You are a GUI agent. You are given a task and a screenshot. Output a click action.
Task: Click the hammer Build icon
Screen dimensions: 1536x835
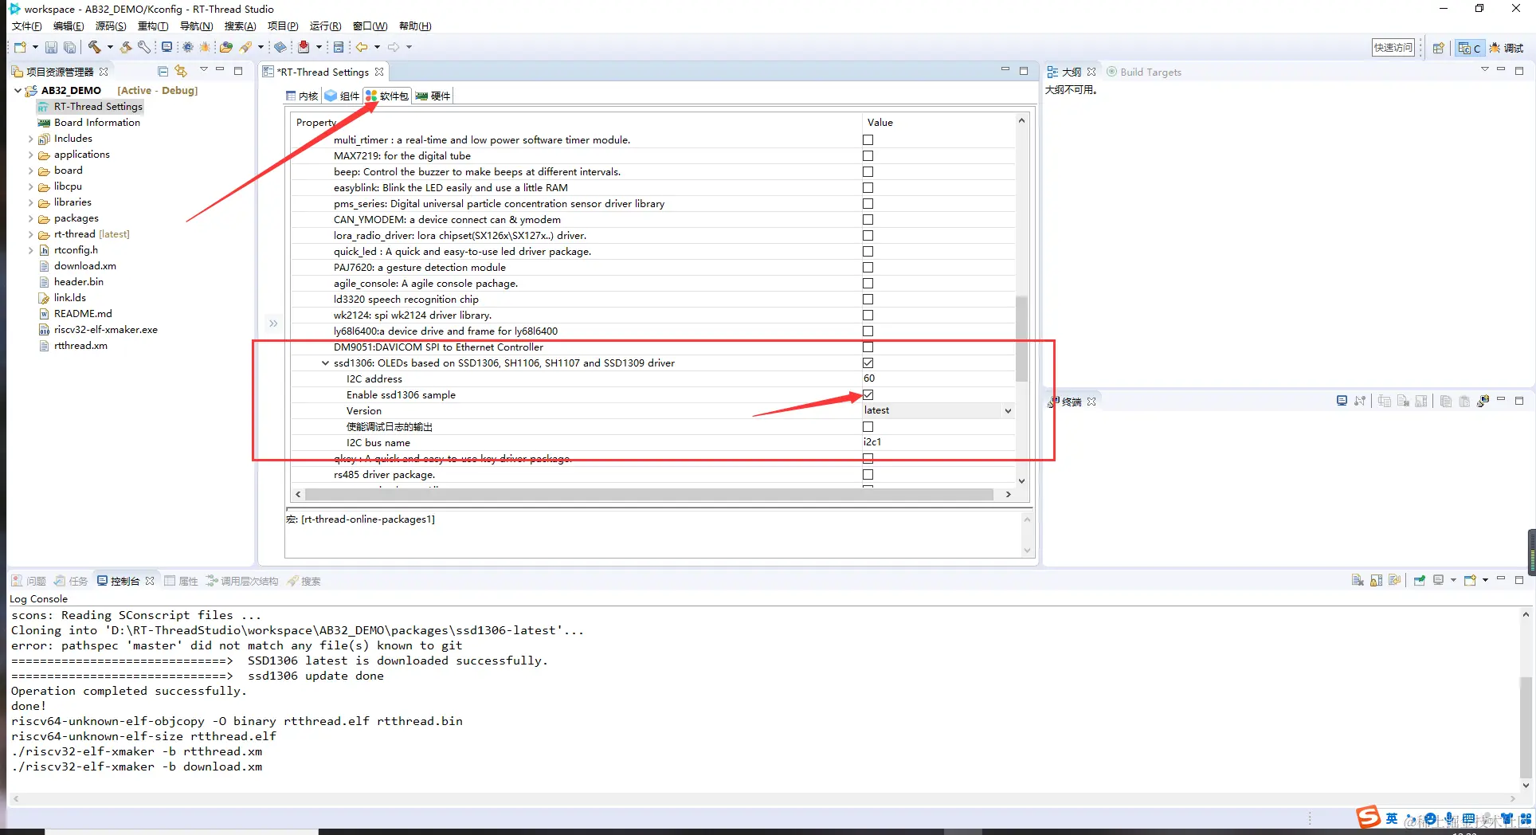95,48
